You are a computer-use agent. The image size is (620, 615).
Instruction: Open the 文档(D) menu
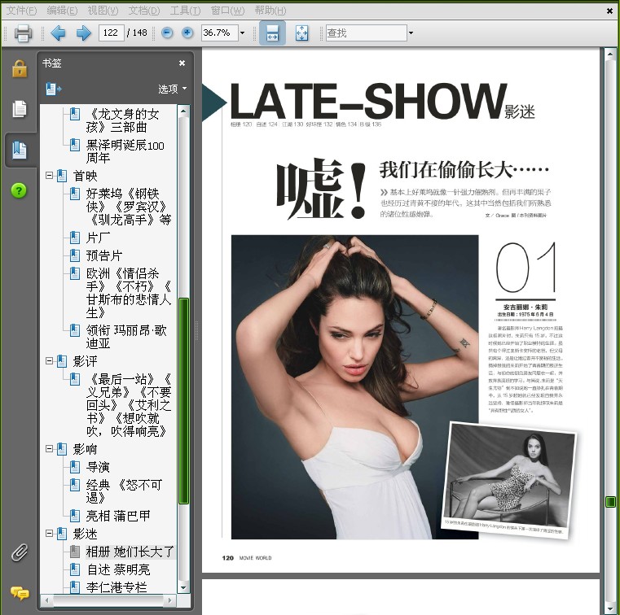click(x=144, y=11)
